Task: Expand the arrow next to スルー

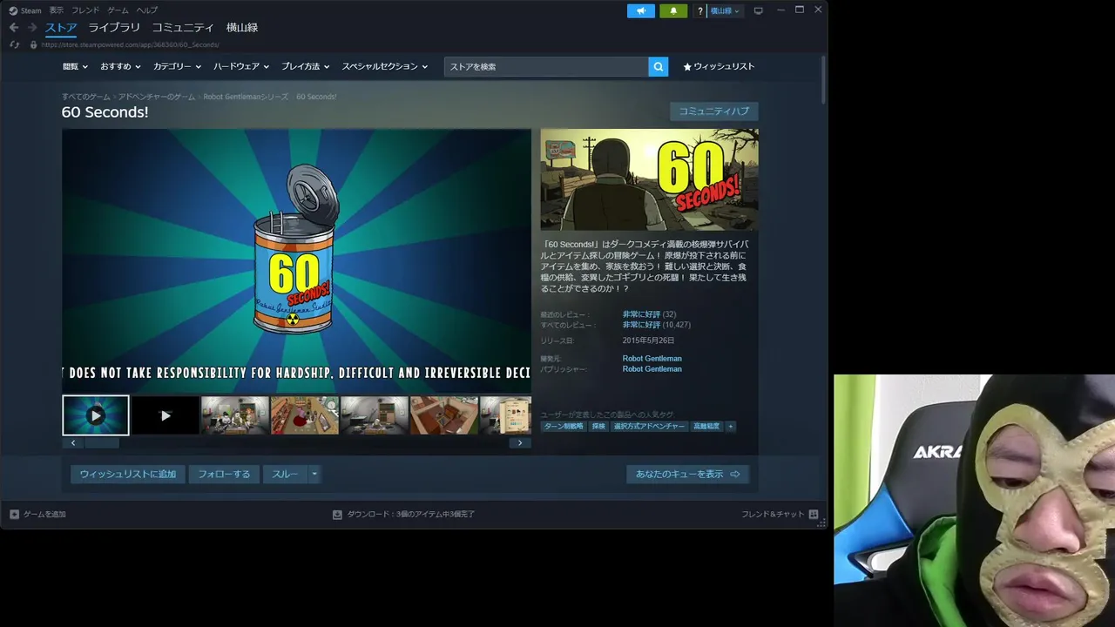Action: pyautogui.click(x=314, y=475)
